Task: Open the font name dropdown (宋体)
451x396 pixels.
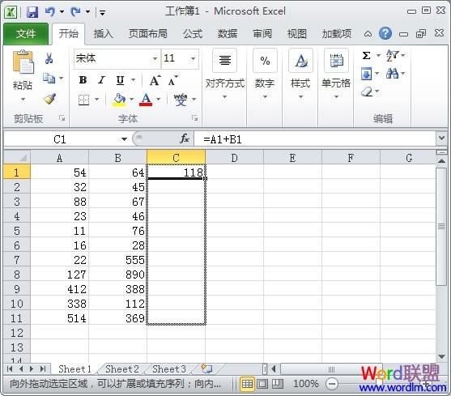Action: [x=155, y=58]
